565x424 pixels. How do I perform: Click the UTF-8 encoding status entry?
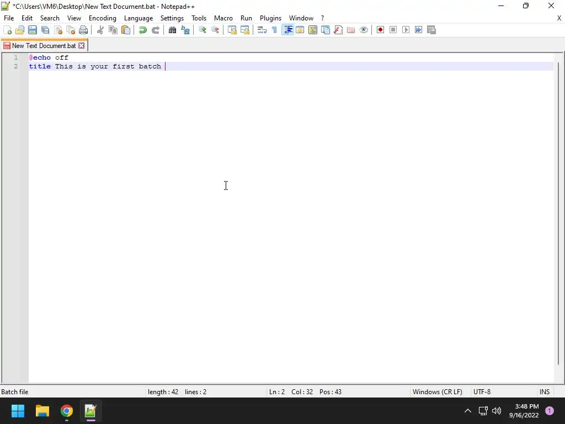[482, 392]
